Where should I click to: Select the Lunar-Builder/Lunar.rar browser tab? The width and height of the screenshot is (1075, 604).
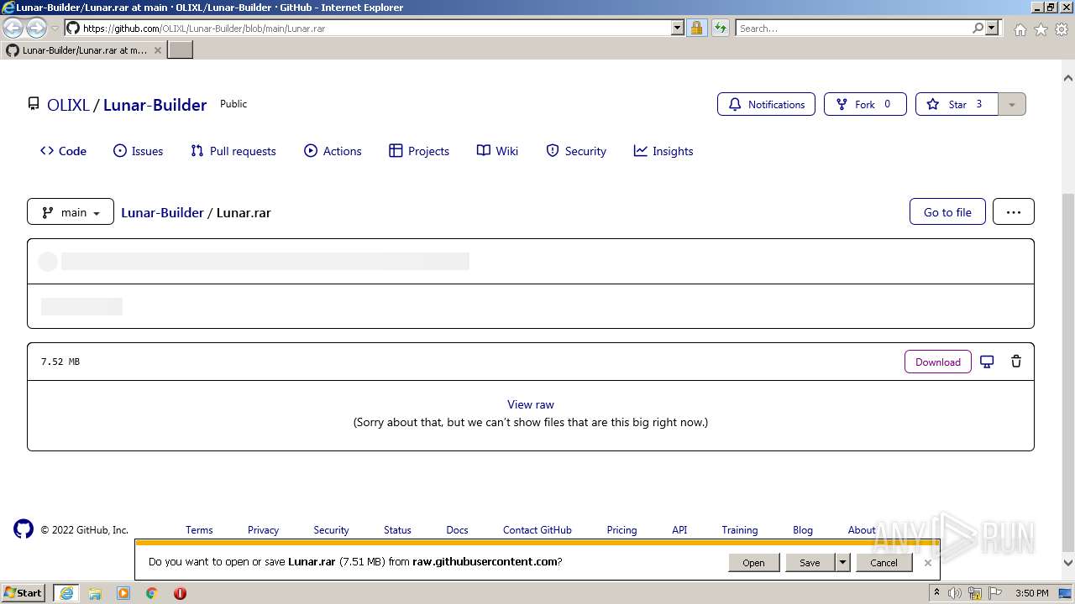pyautogui.click(x=84, y=50)
